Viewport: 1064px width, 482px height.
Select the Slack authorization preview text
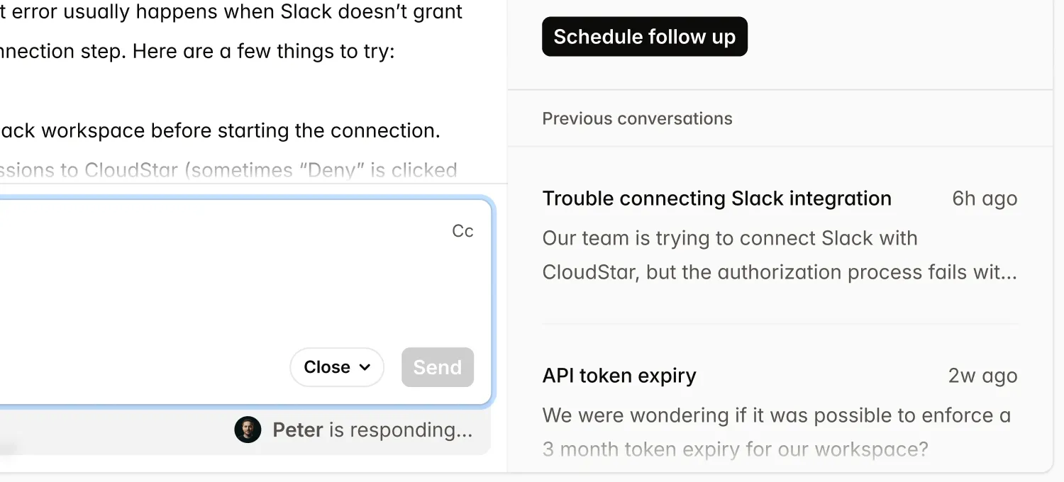pos(779,255)
